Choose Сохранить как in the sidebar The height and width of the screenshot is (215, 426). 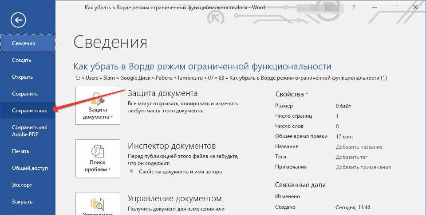28,111
